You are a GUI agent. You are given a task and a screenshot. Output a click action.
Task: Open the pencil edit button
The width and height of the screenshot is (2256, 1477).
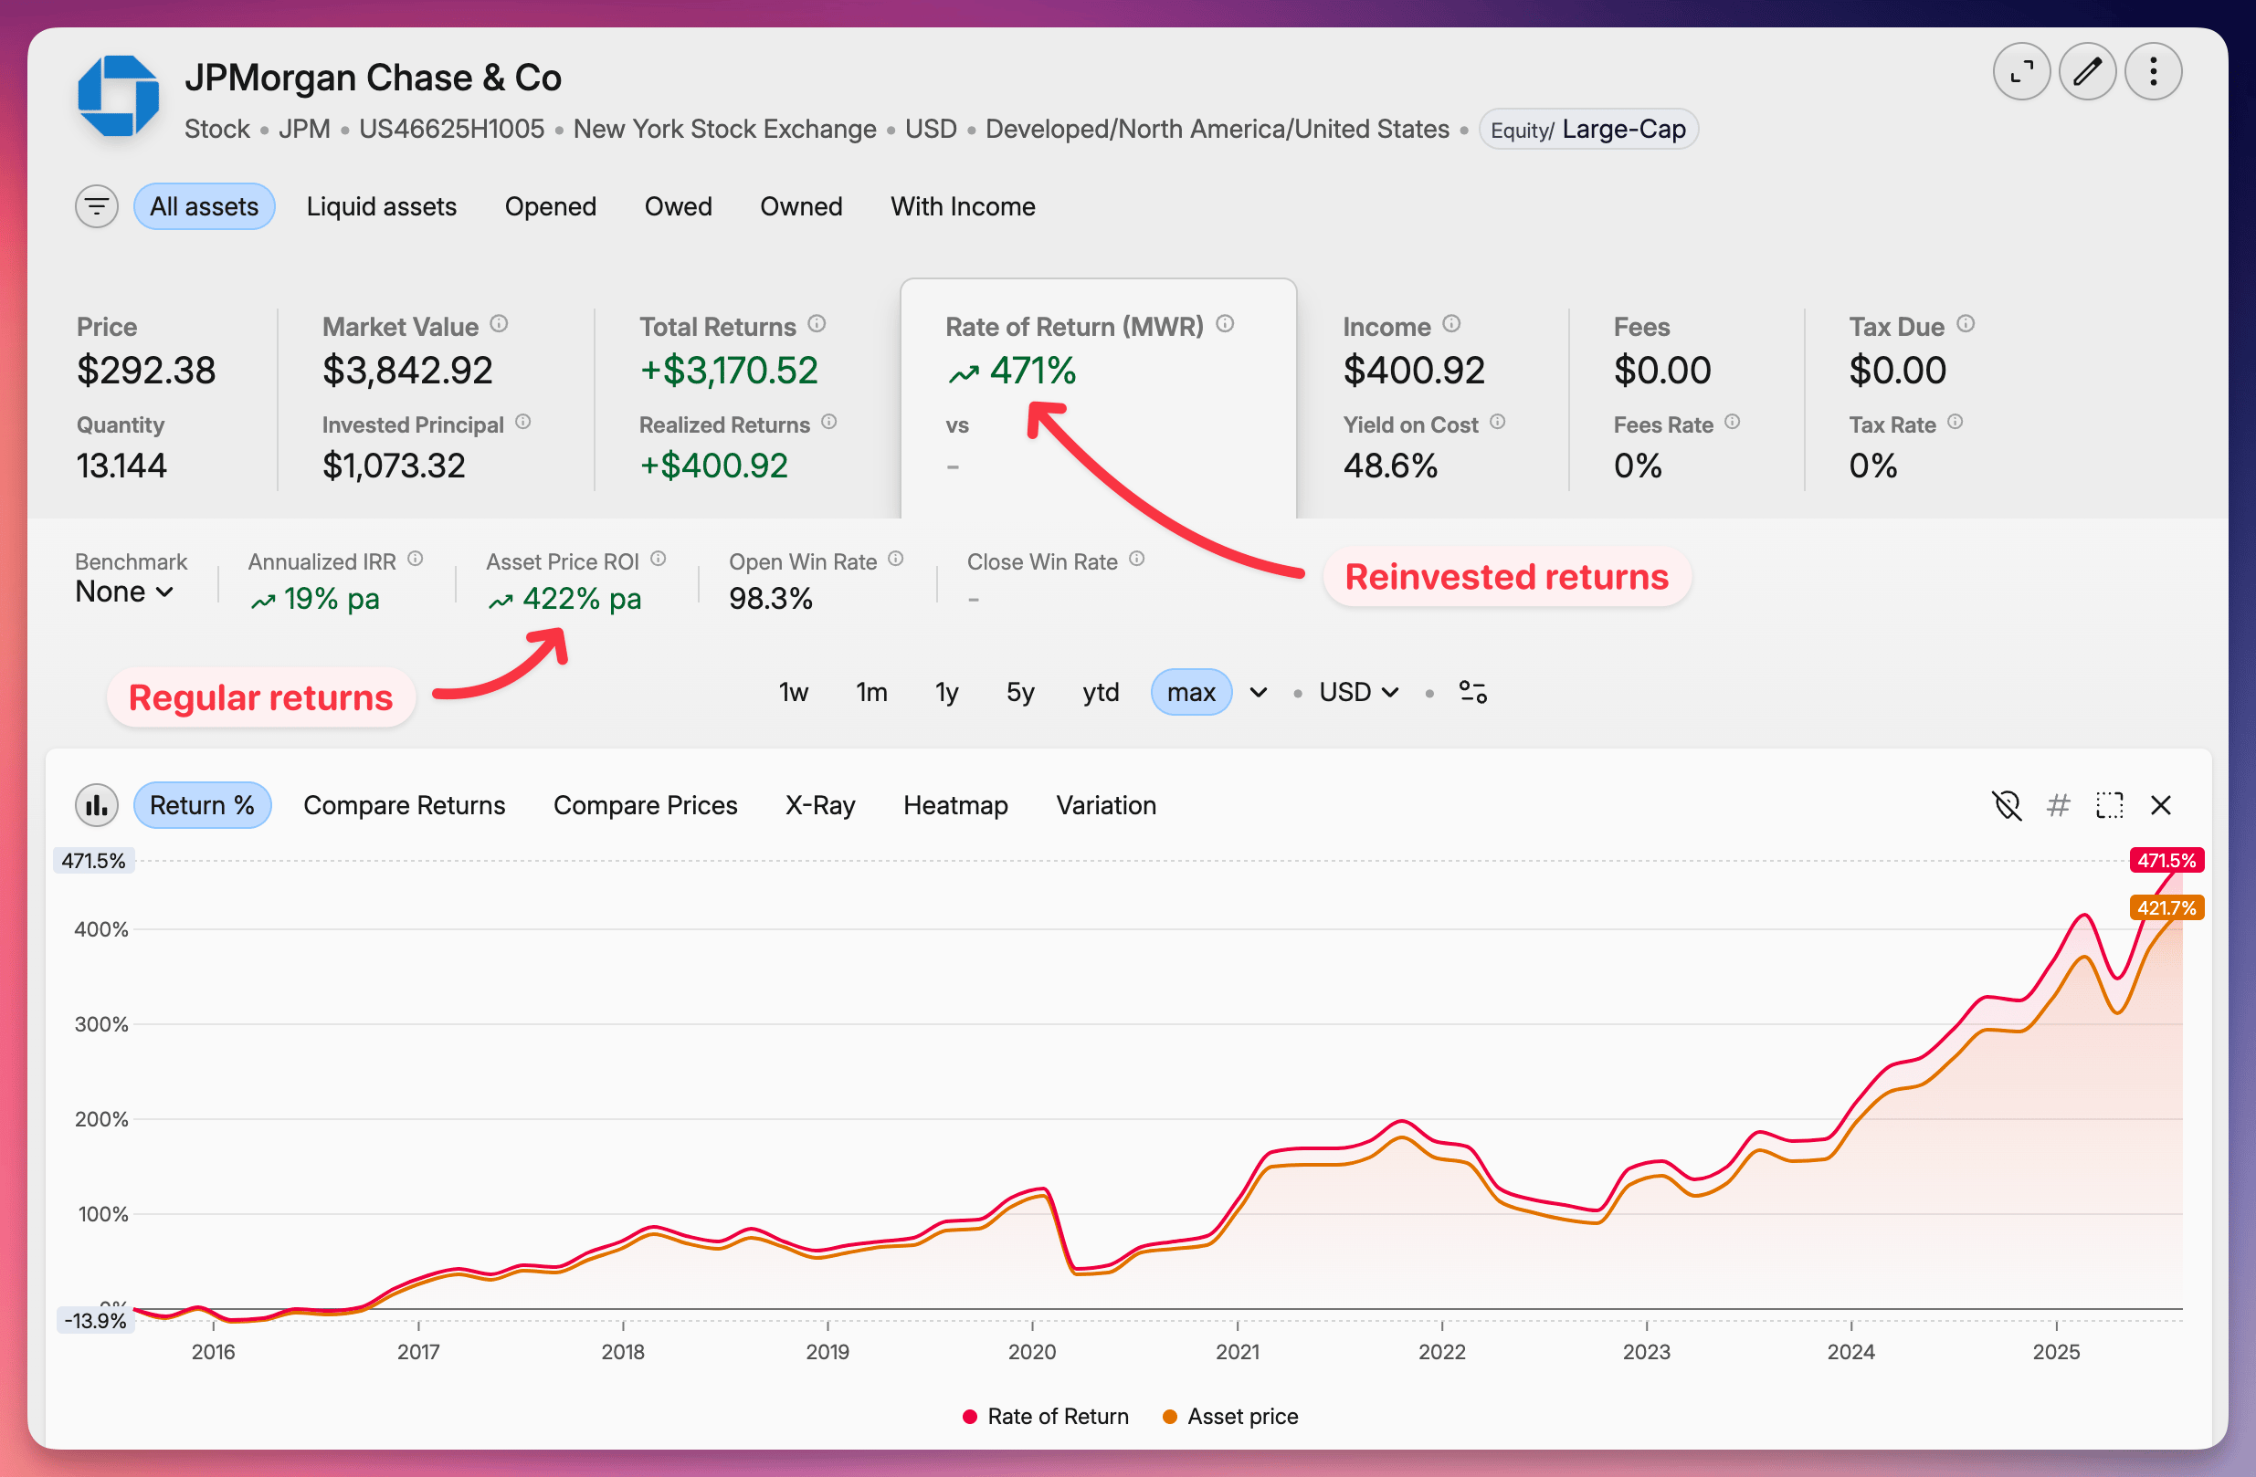(2087, 72)
